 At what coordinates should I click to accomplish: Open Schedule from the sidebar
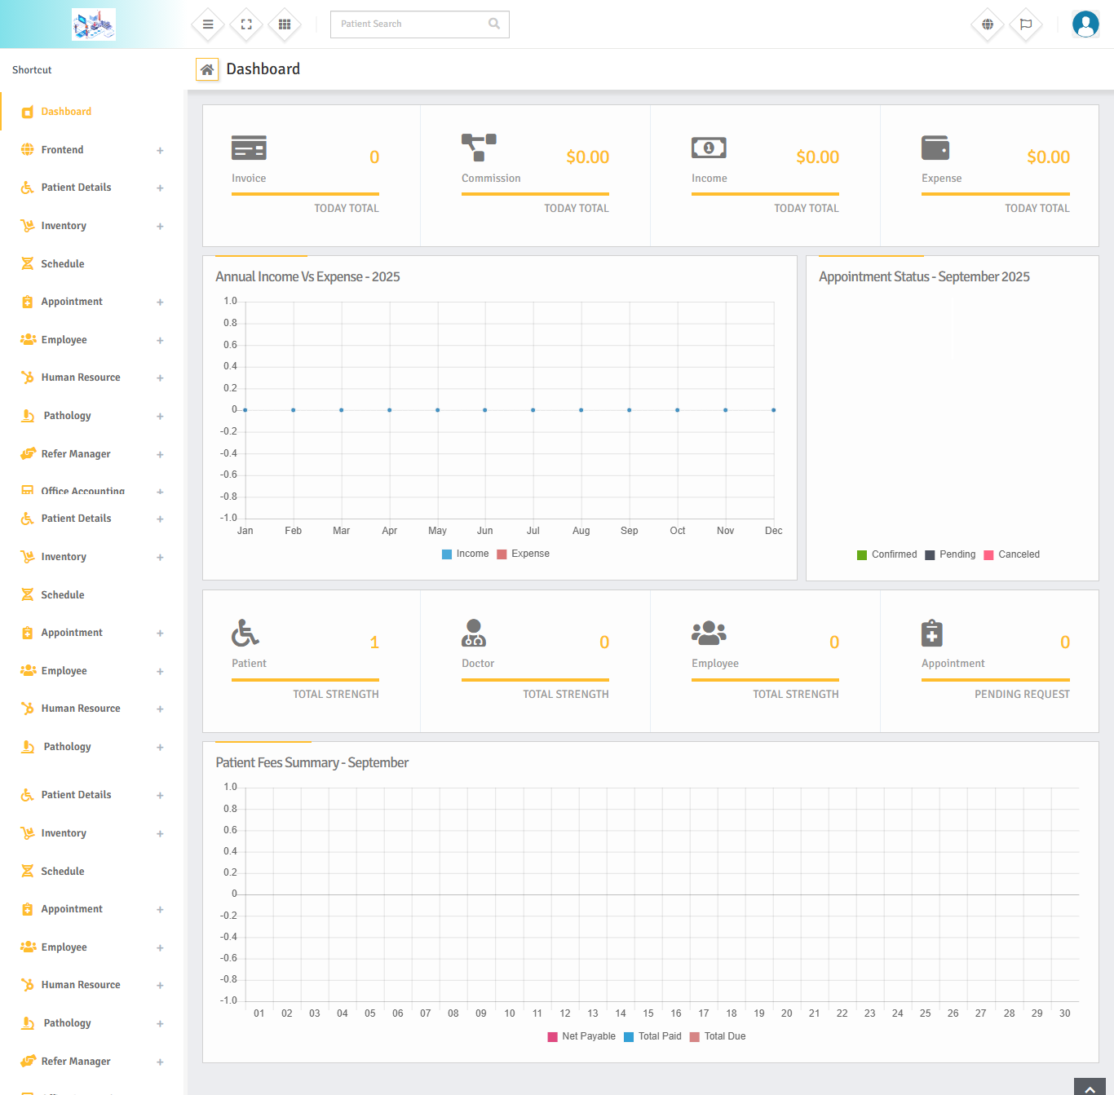[63, 264]
